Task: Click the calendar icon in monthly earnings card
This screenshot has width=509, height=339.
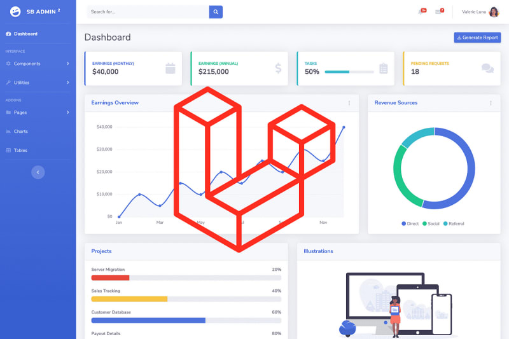Action: (x=171, y=68)
